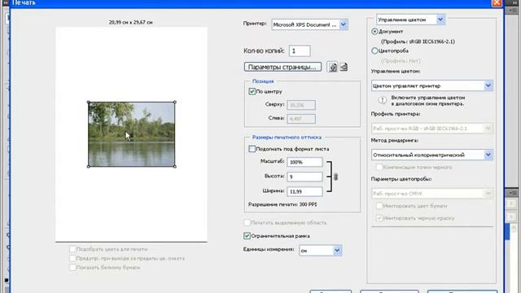The height and width of the screenshot is (293, 521).
Task: Select landscape paper orientation icon
Action: [344, 67]
